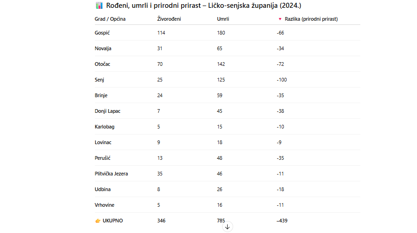The height and width of the screenshot is (233, 417).
Task: Click Senj's natural change value -100
Action: tap(282, 80)
